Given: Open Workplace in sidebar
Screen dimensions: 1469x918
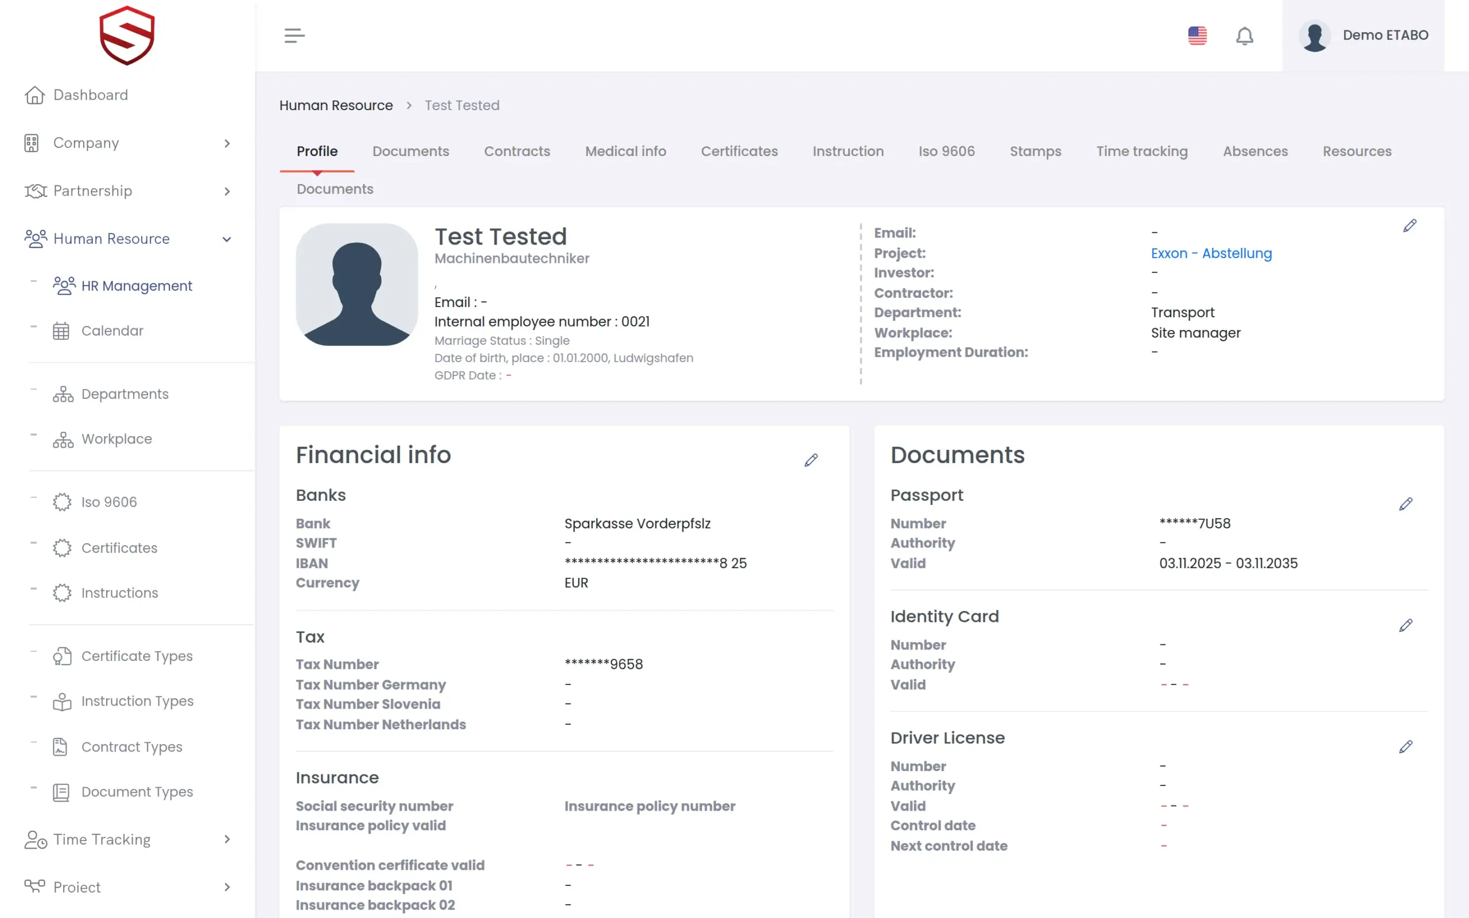Looking at the screenshot, I should pos(102,439).
